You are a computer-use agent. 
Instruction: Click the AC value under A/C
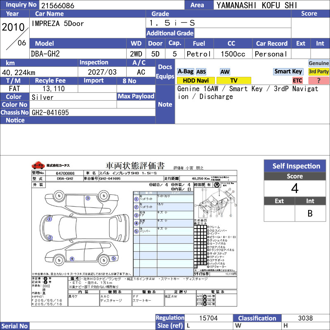pos(141,72)
